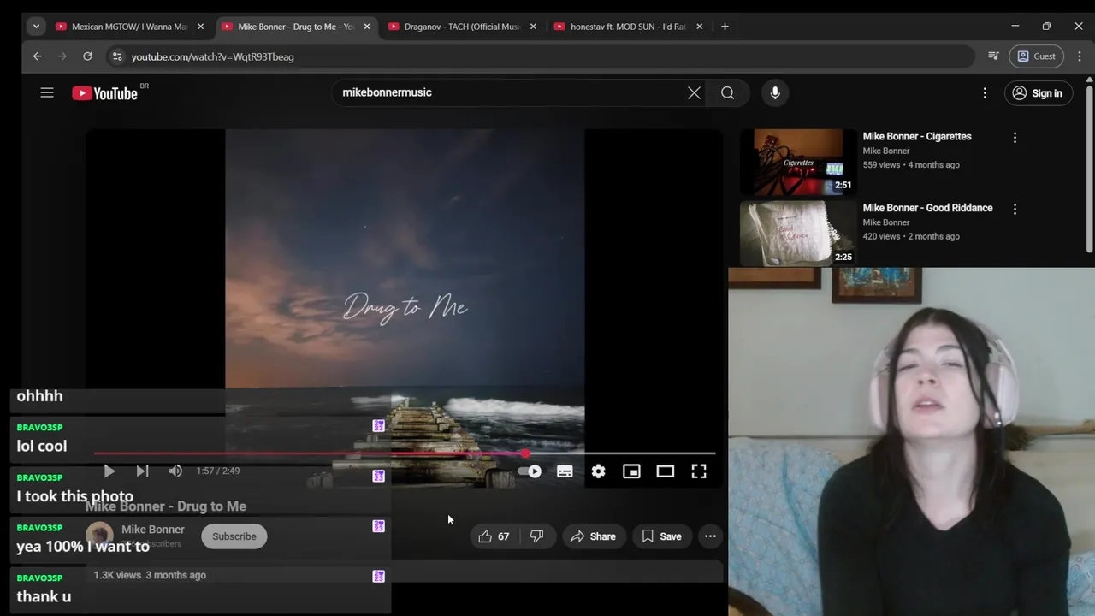Click the youtube.com address bar URL
Viewport: 1095px width, 616px height.
pyautogui.click(x=212, y=56)
